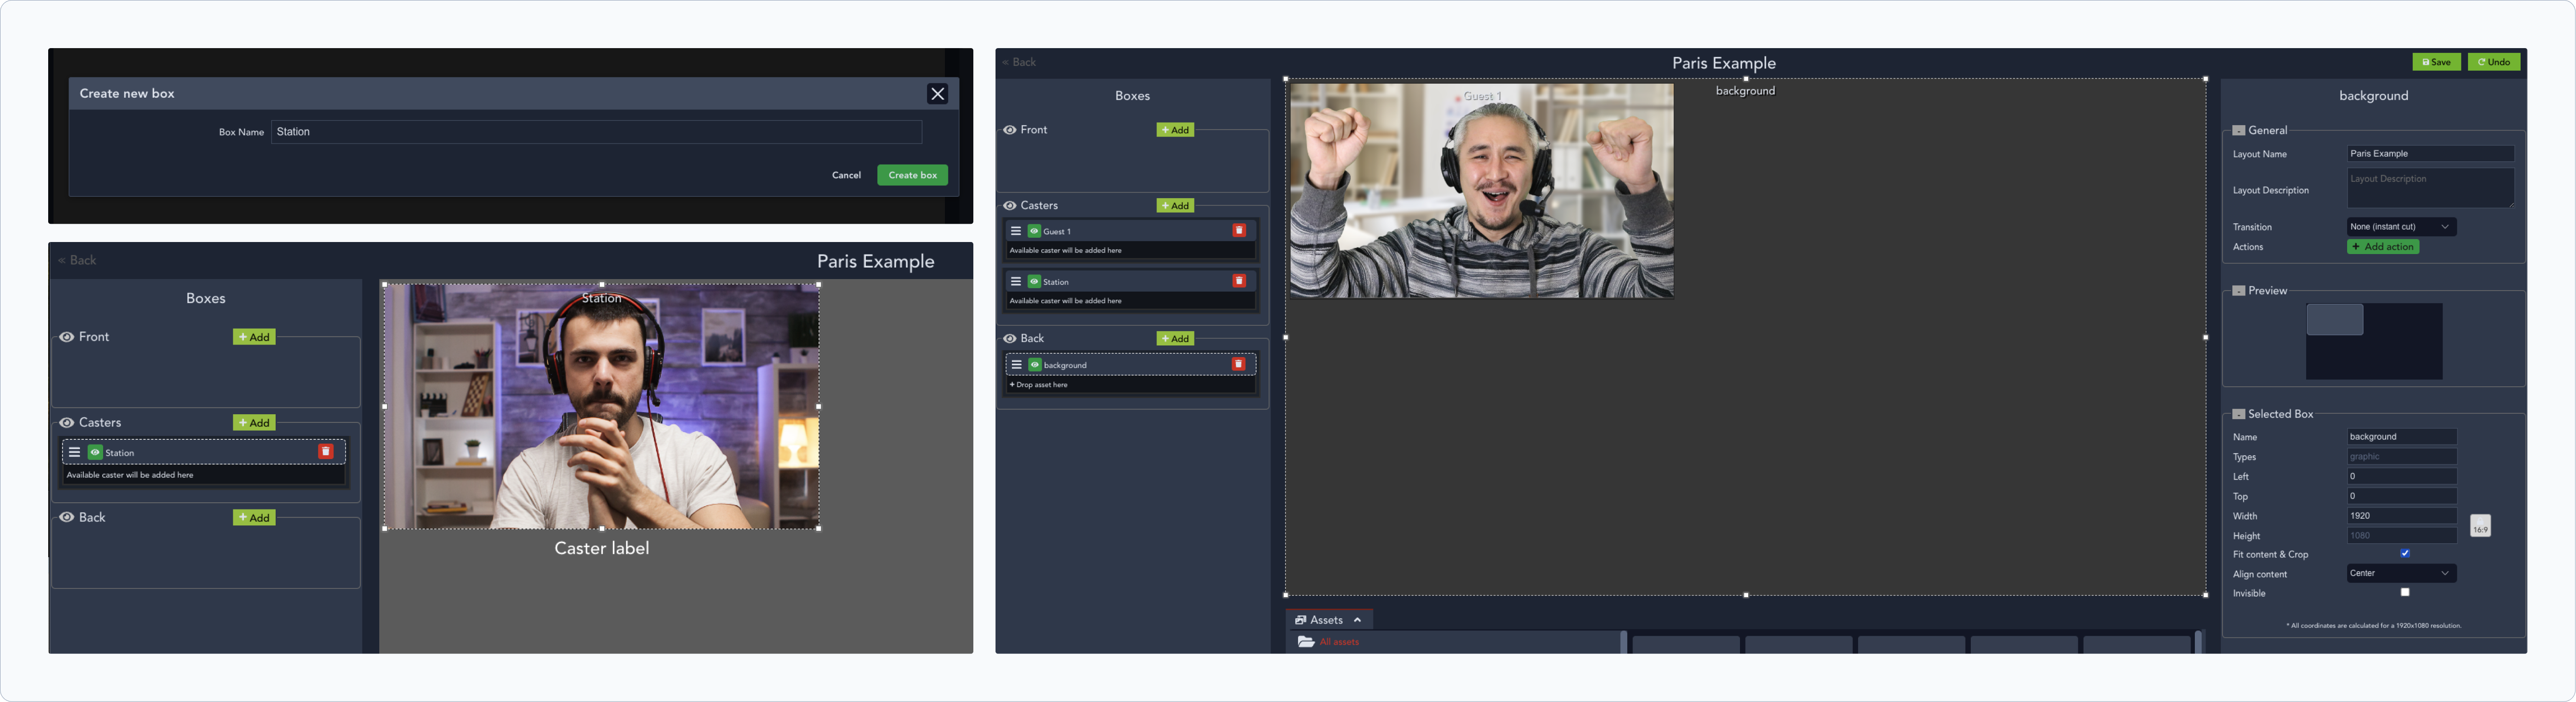Grab the background box drag handle
The image size is (2576, 702).
coord(1016,365)
